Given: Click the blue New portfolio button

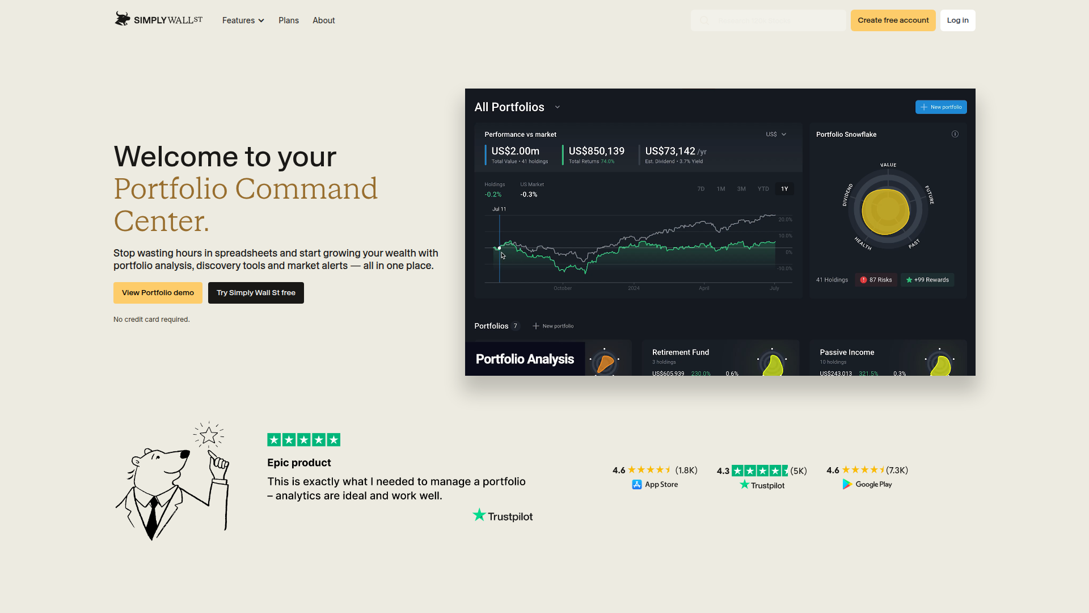Looking at the screenshot, I should pyautogui.click(x=941, y=107).
